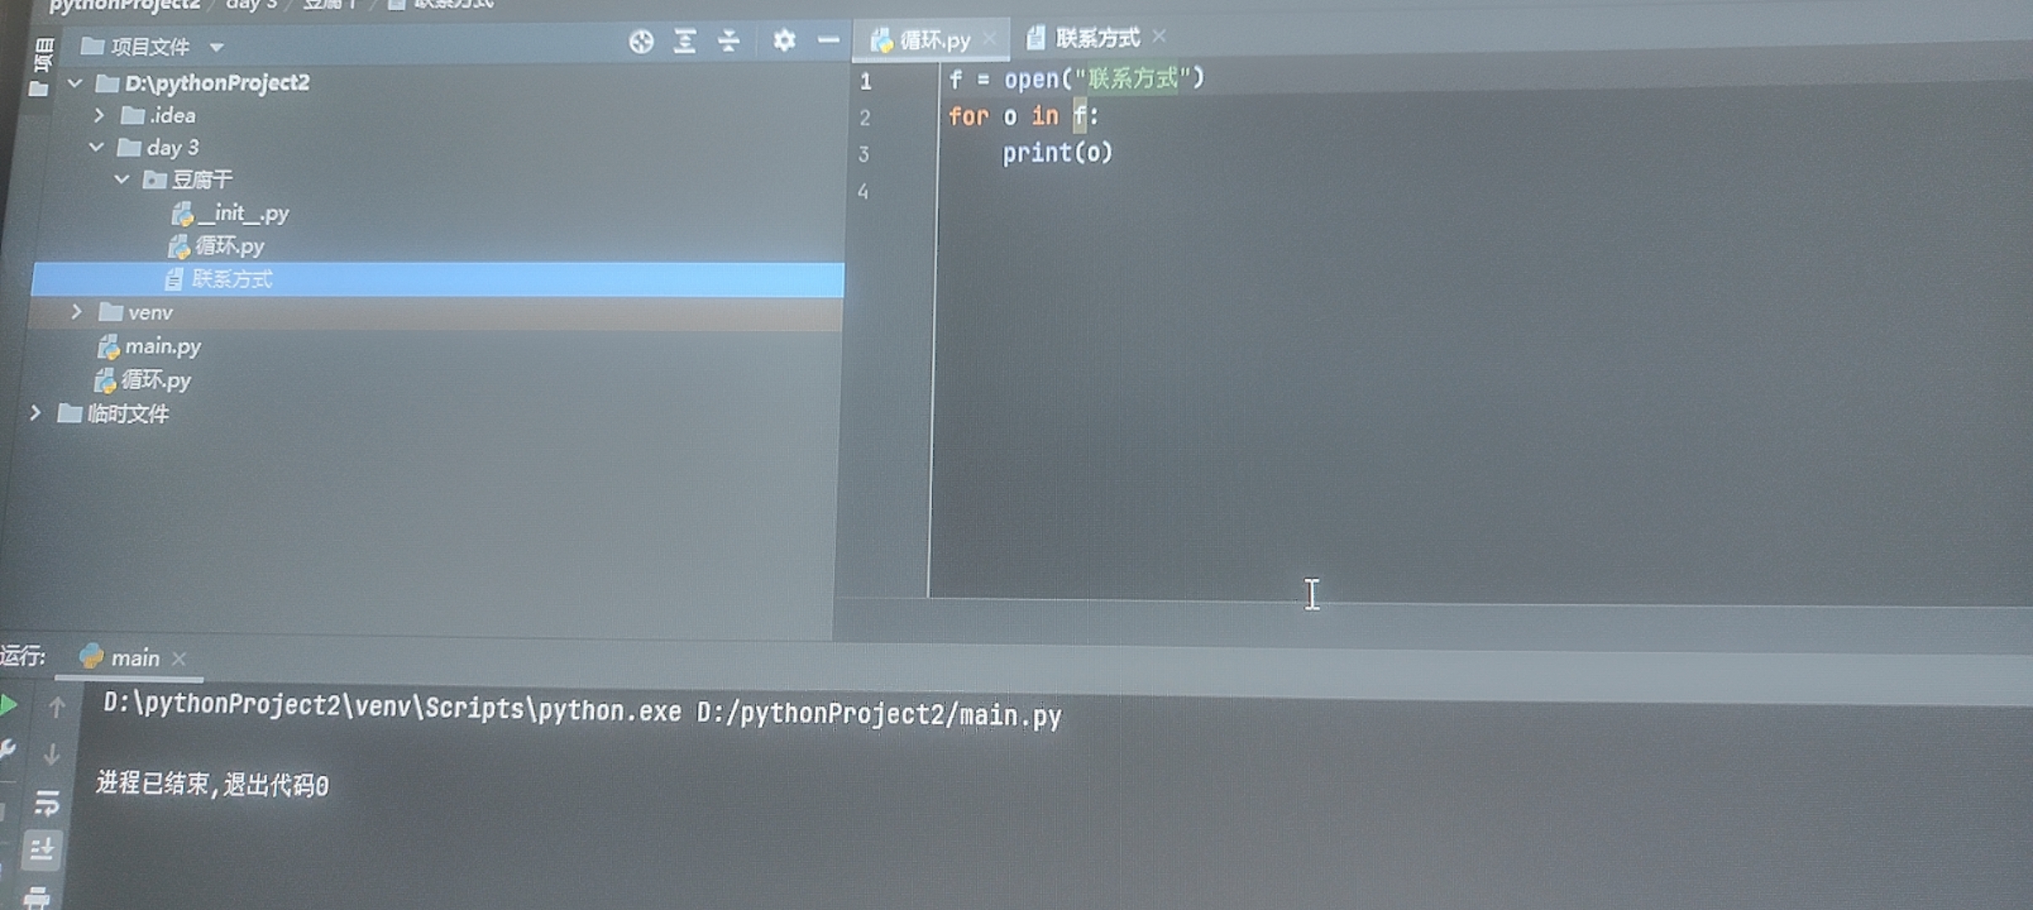
Task: Click green rerun button in run panel
Action: click(x=8, y=704)
